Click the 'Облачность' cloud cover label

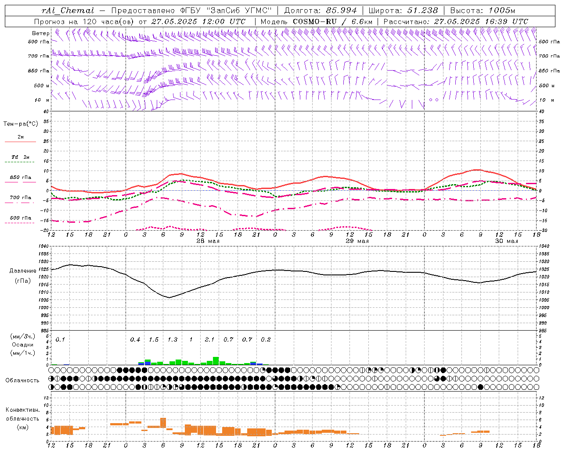click(22, 380)
